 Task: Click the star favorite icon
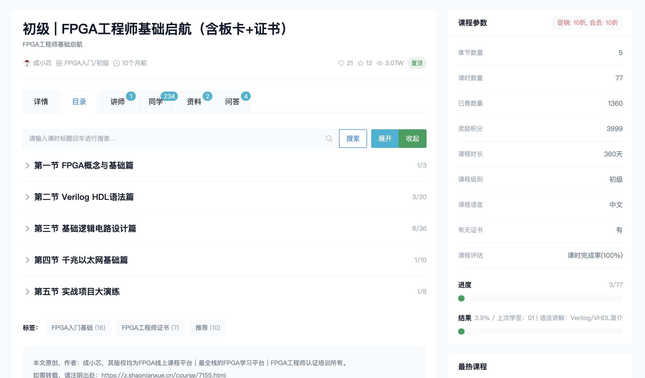pyautogui.click(x=360, y=63)
